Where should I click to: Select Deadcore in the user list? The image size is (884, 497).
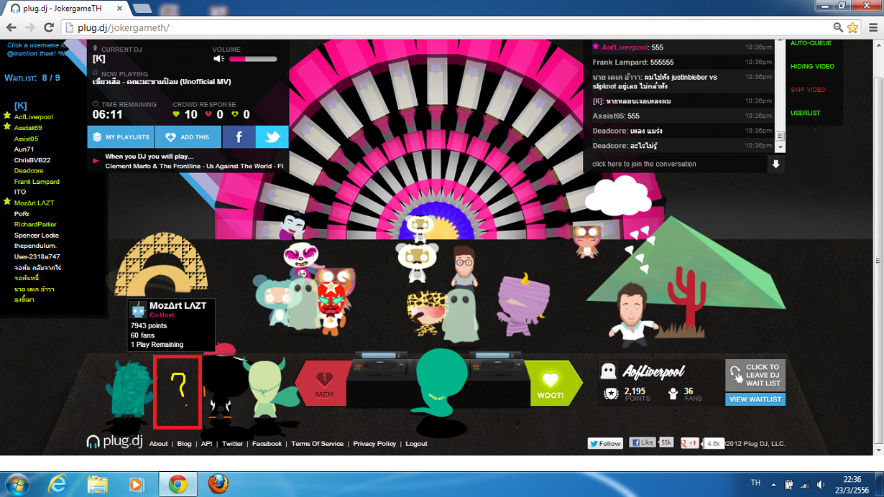click(29, 171)
